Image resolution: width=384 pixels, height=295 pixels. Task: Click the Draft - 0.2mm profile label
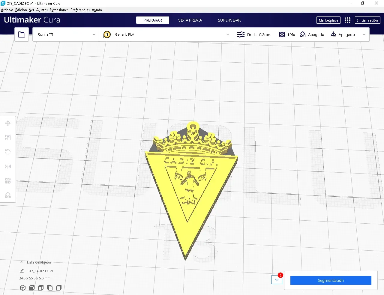(x=259, y=34)
